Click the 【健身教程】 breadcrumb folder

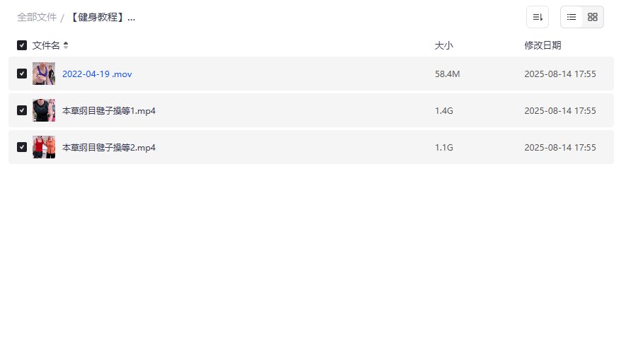click(x=102, y=17)
